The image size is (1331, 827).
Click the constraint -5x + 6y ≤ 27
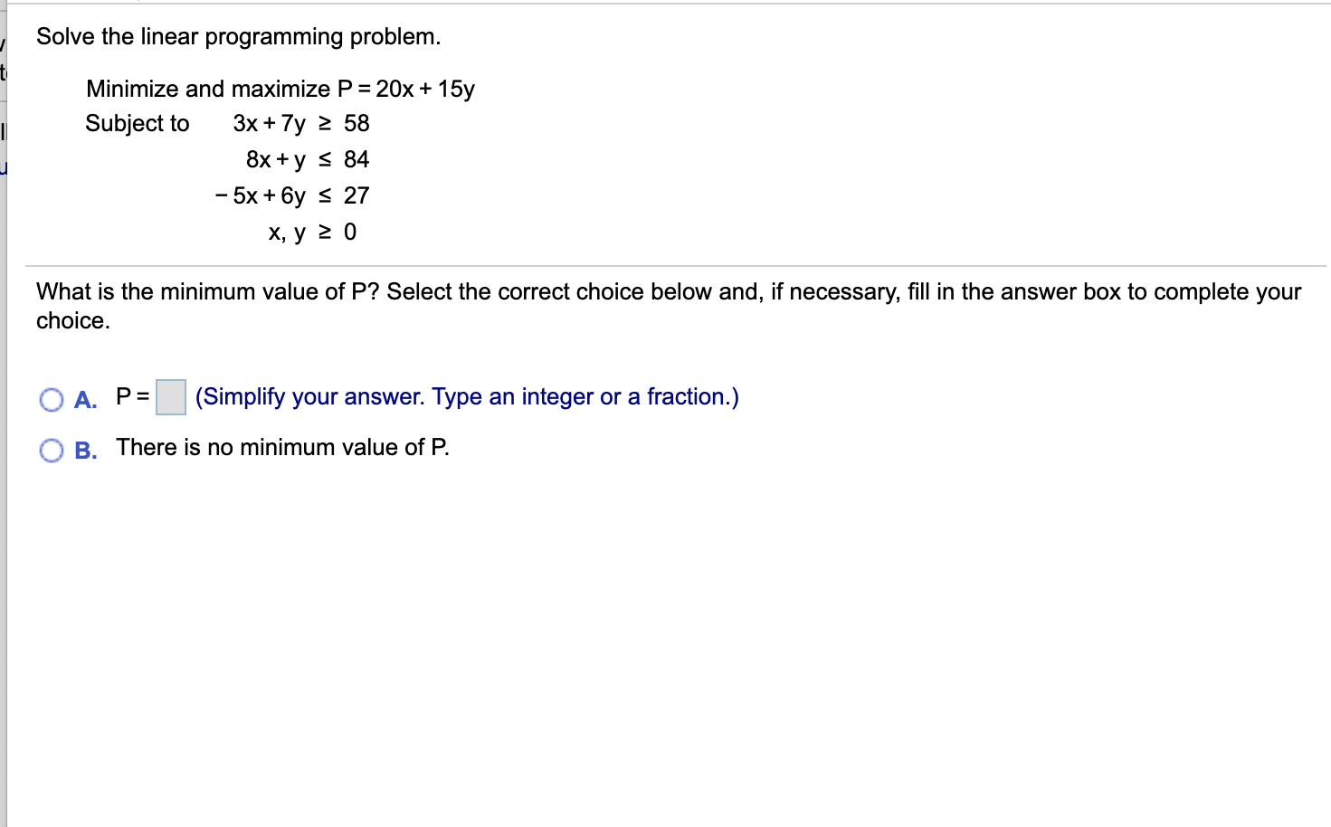[x=290, y=195]
